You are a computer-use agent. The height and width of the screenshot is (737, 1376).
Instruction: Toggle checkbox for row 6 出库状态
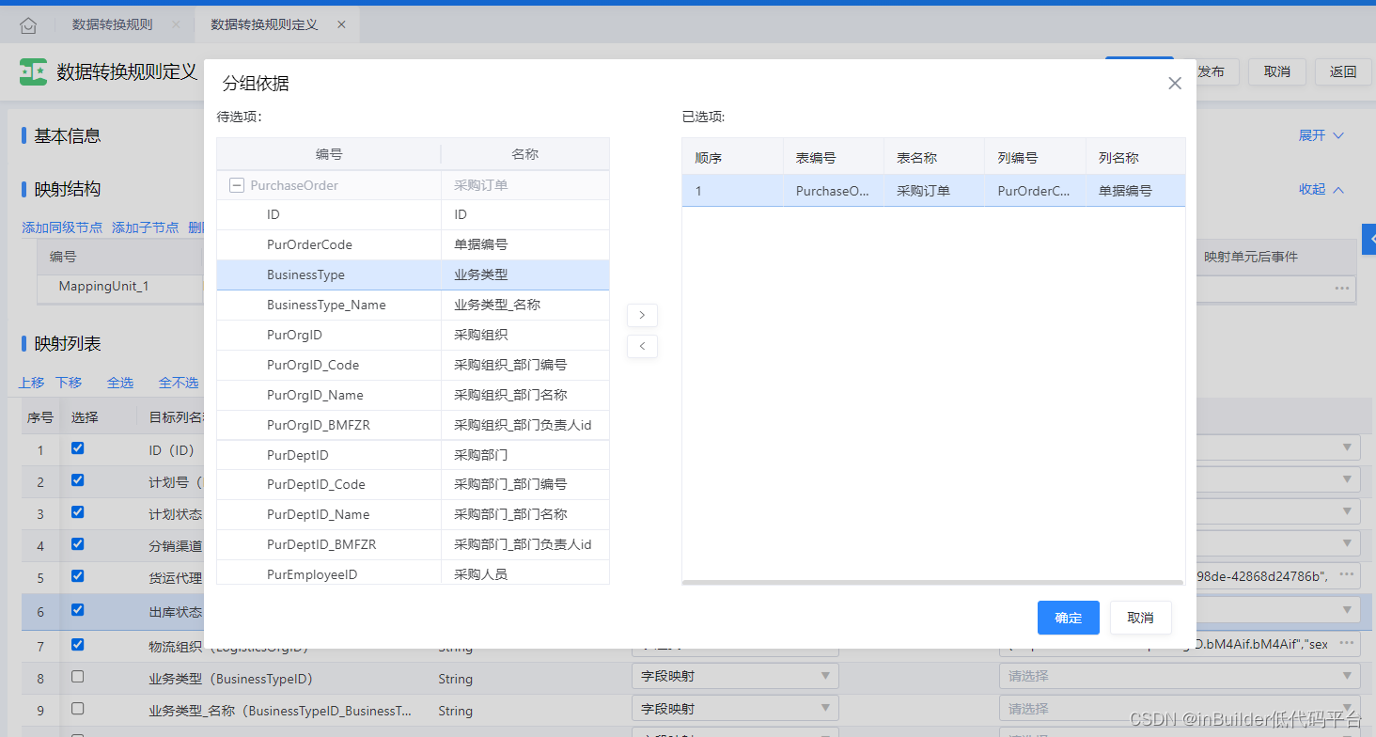(78, 610)
